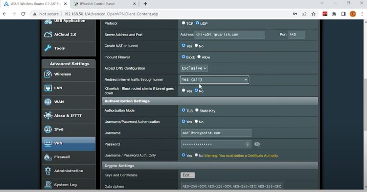Click the Certificate Authority warning text

pyautogui.click(x=241, y=155)
